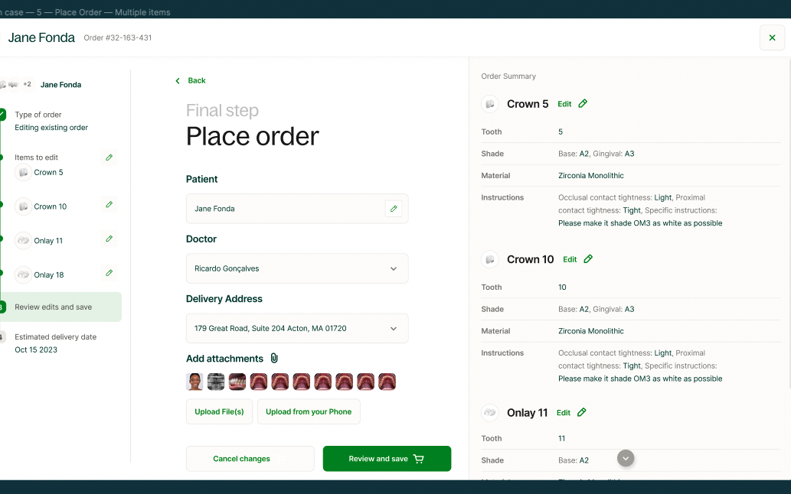Click pencil icon beside Crown 5 summary Edit

tap(583, 103)
